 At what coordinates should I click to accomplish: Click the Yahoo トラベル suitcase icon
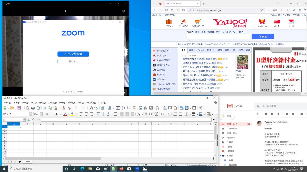pyautogui.click(x=169, y=21)
